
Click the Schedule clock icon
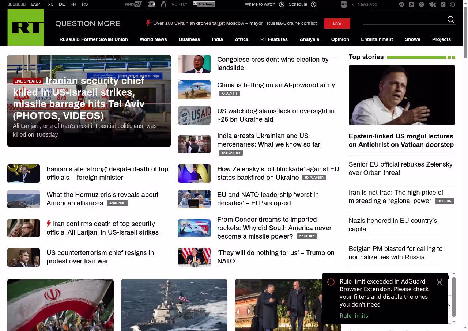pyautogui.click(x=313, y=4)
